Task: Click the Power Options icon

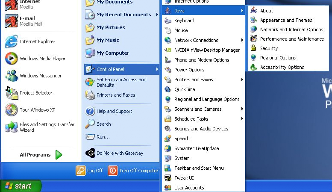Action: (x=168, y=70)
